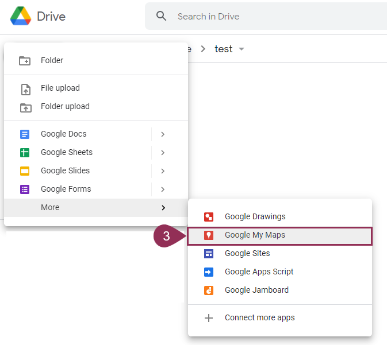Click the purple Google Forms icon
Viewport: 387px width, 345px height.
[25, 189]
